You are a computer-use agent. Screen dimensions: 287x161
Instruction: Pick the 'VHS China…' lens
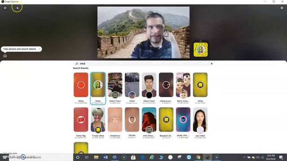coord(149,119)
